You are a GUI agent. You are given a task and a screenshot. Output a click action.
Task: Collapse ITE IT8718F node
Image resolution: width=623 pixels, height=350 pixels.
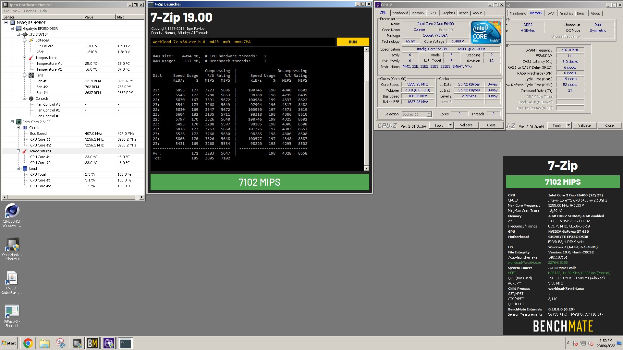(x=18, y=34)
